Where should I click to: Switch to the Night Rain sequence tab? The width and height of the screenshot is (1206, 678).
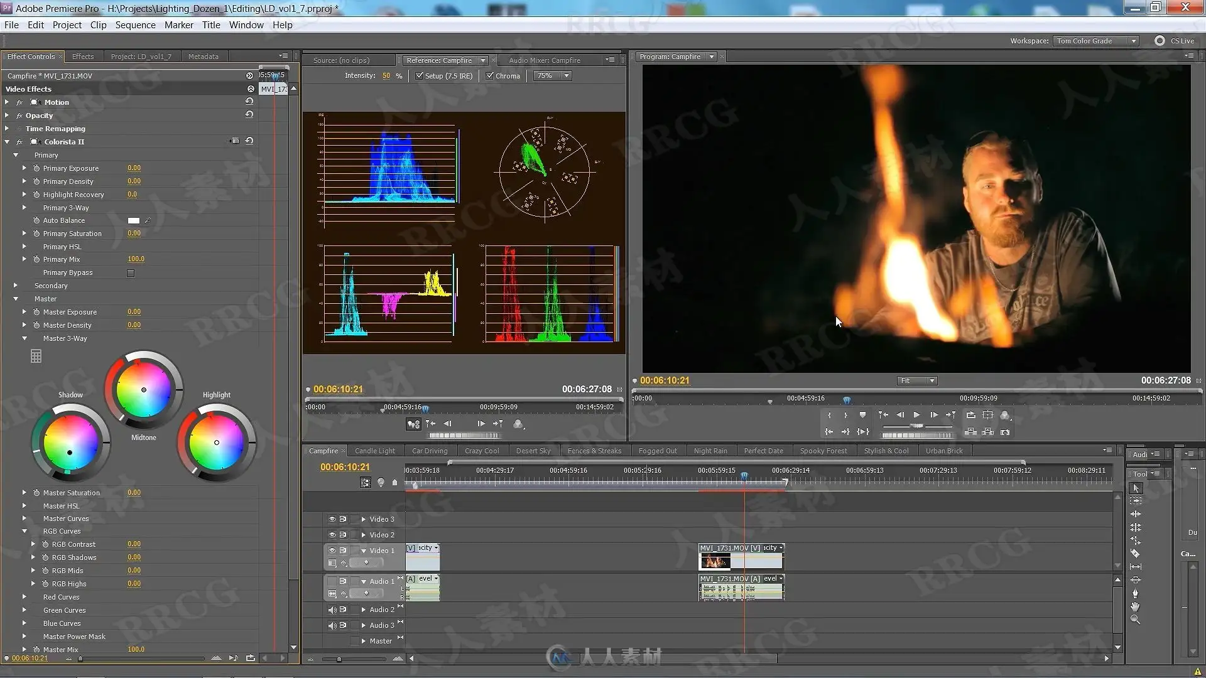[x=710, y=451]
